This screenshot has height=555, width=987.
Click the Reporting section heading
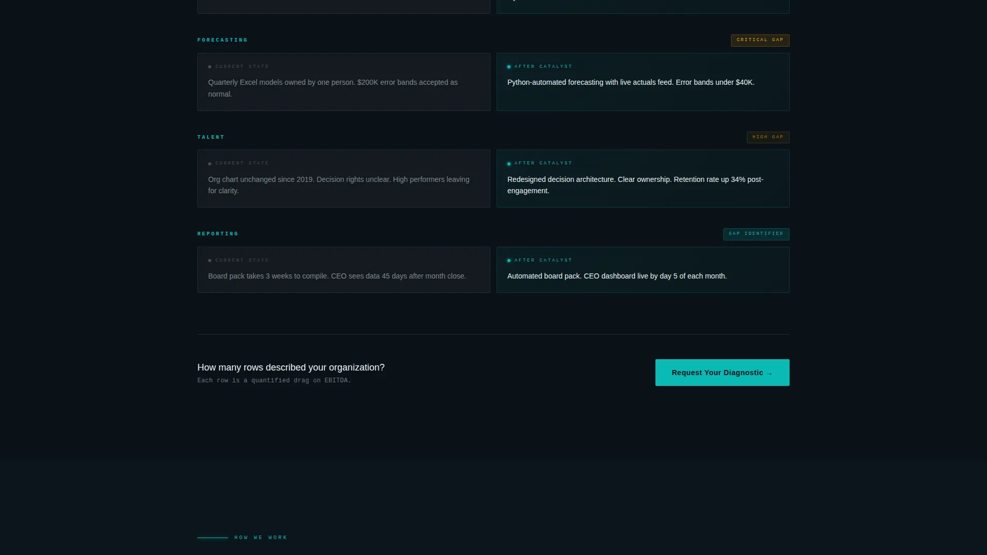coord(218,234)
